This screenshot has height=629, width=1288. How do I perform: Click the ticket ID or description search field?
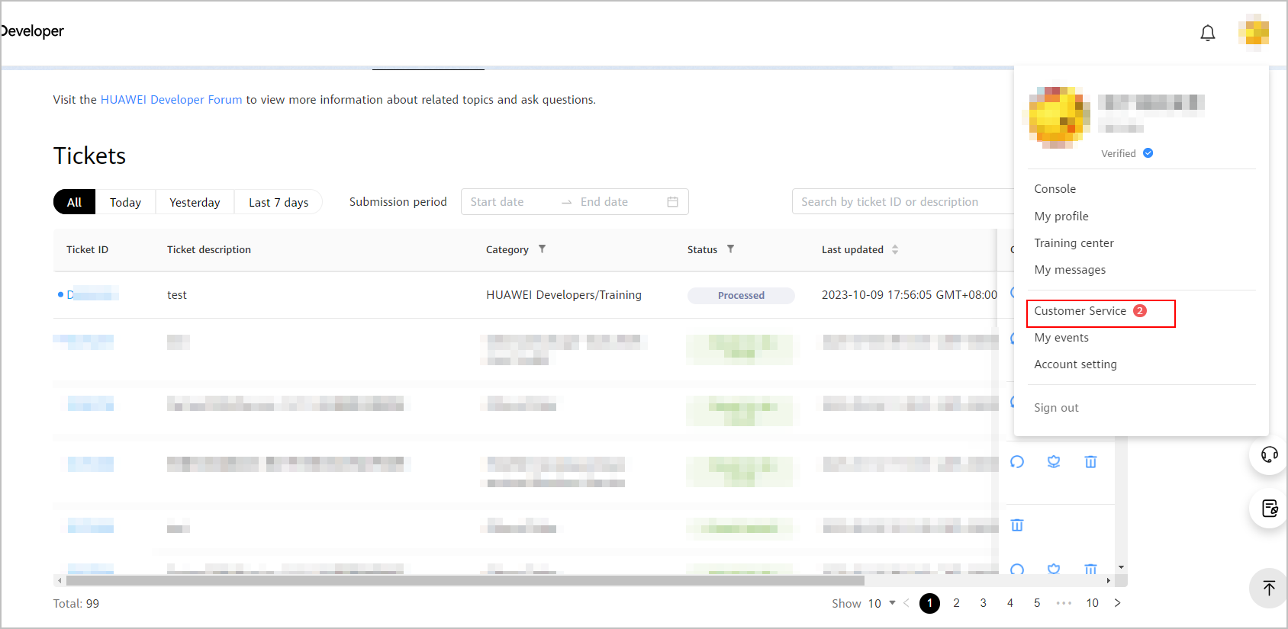[900, 202]
